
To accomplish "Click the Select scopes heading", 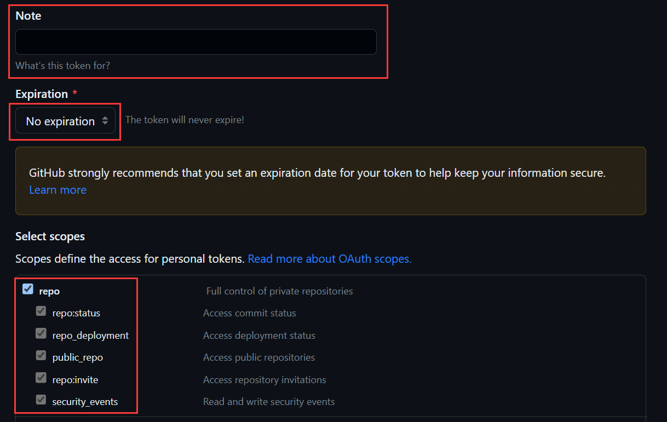I will pyautogui.click(x=50, y=237).
